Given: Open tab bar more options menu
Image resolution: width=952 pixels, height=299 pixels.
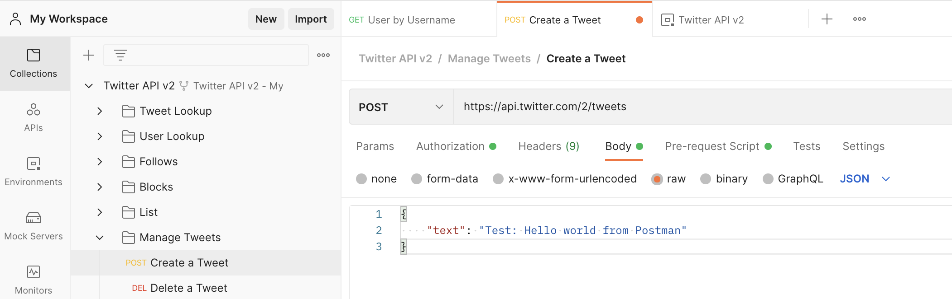Looking at the screenshot, I should (x=860, y=19).
